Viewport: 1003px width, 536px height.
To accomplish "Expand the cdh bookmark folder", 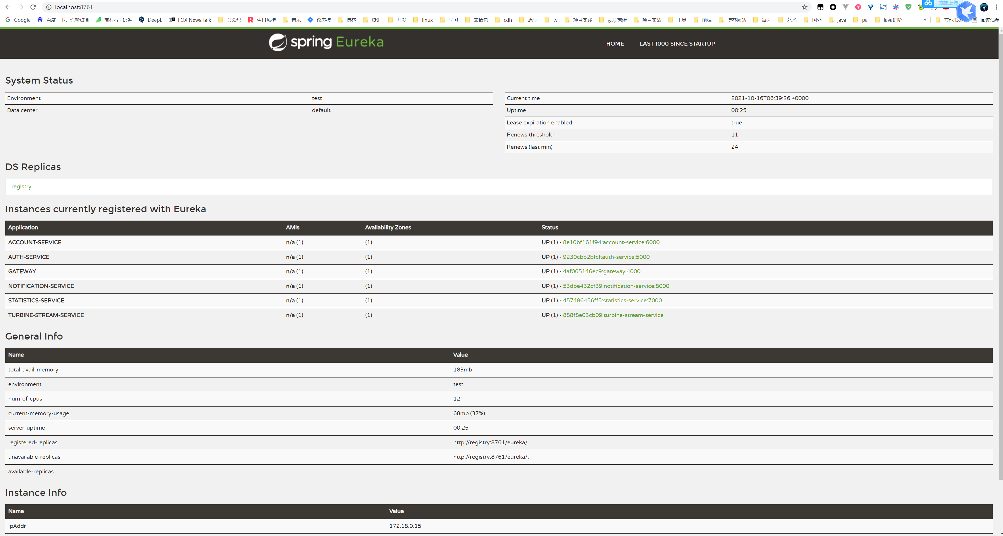I will point(503,20).
